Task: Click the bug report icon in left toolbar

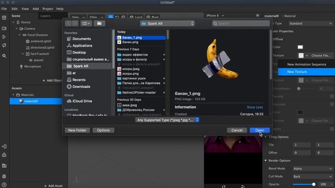Action: [4, 177]
